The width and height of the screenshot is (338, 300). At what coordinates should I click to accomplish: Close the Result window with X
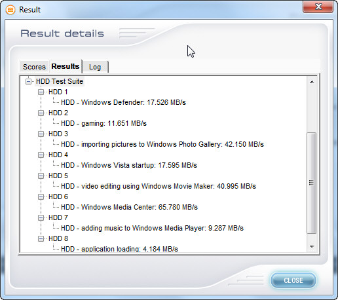pos(318,7)
